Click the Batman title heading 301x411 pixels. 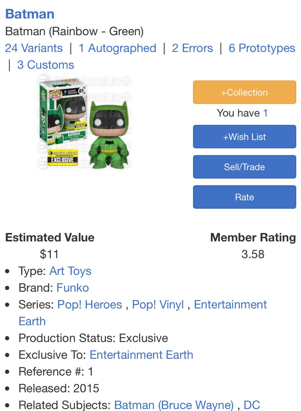tap(29, 14)
